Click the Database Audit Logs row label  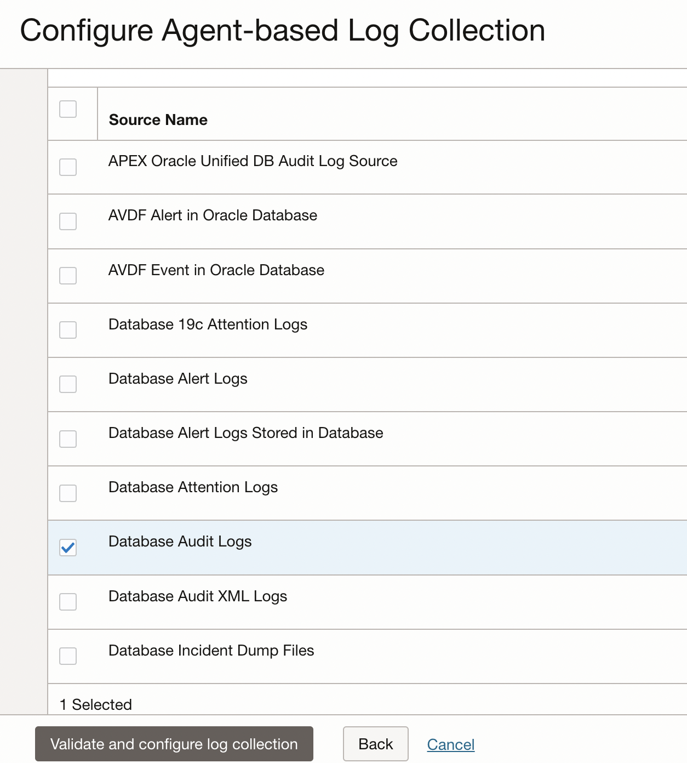coord(180,542)
